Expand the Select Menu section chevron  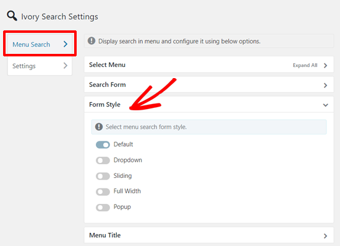pos(325,66)
